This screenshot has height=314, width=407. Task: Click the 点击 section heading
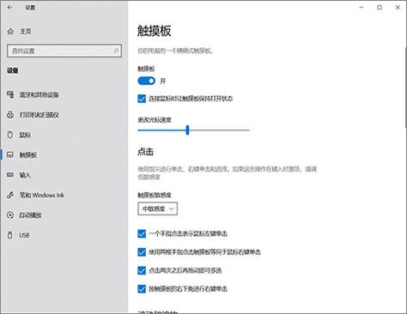[146, 152]
